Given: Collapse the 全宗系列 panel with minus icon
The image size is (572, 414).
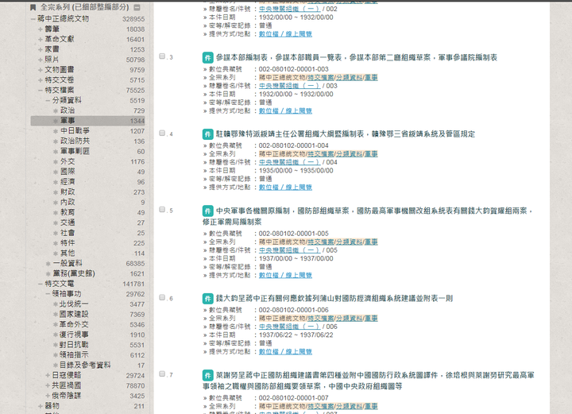Looking at the screenshot, I should (x=137, y=7).
